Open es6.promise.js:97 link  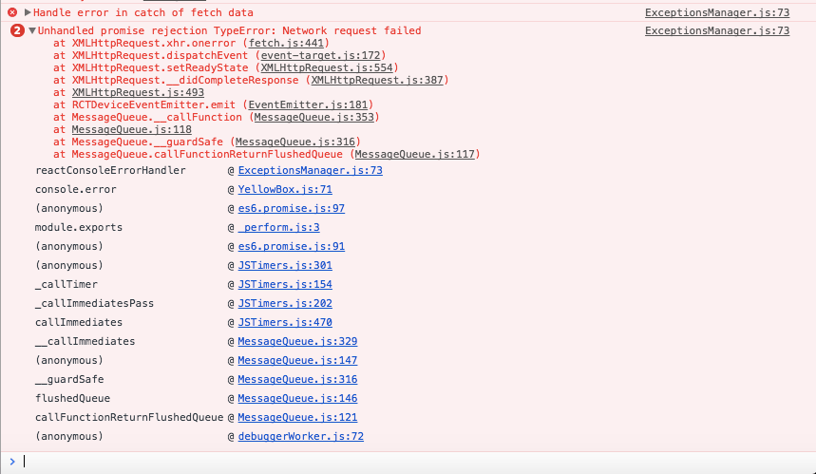tap(292, 208)
